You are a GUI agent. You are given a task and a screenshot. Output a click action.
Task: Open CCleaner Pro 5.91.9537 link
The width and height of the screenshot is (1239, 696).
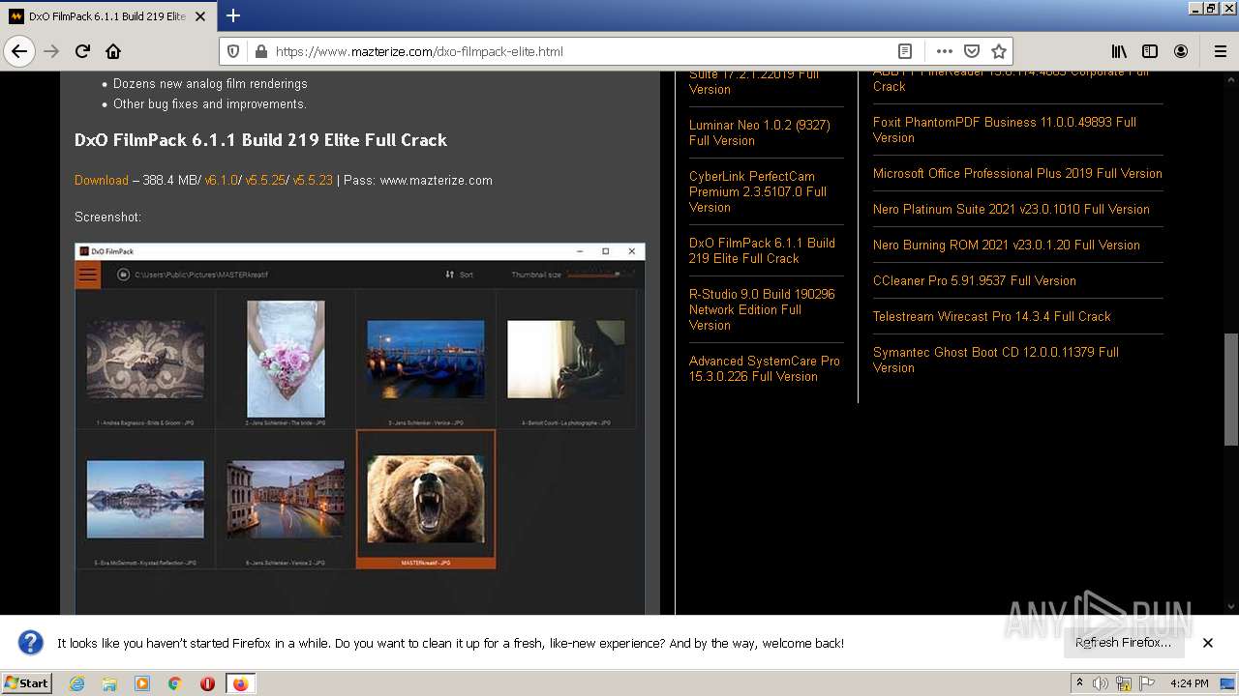[x=975, y=280]
